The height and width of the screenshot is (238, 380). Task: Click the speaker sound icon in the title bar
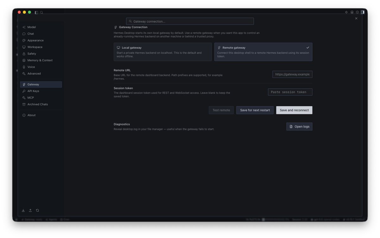346,12
